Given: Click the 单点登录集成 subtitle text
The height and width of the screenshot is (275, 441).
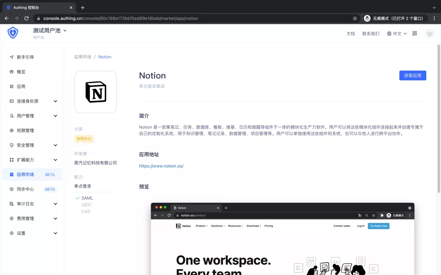Looking at the screenshot, I should coord(152,86).
